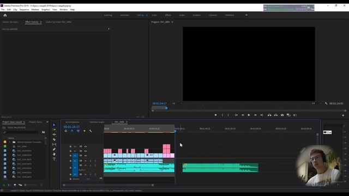Add marker in Program monitor controls
The width and height of the screenshot is (349, 196).
[x=215, y=115]
